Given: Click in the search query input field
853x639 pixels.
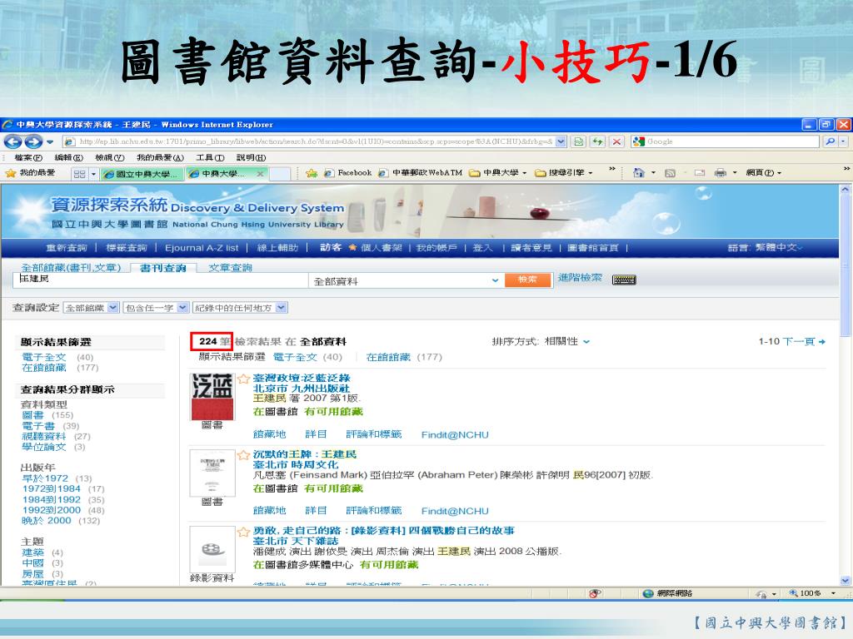Looking at the screenshot, I should tap(161, 280).
